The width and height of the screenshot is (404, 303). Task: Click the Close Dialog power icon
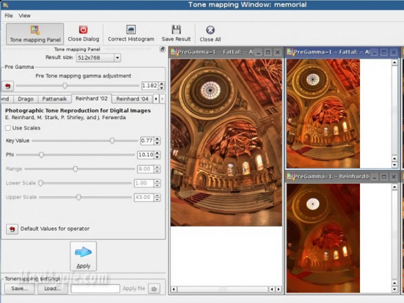[x=83, y=30]
